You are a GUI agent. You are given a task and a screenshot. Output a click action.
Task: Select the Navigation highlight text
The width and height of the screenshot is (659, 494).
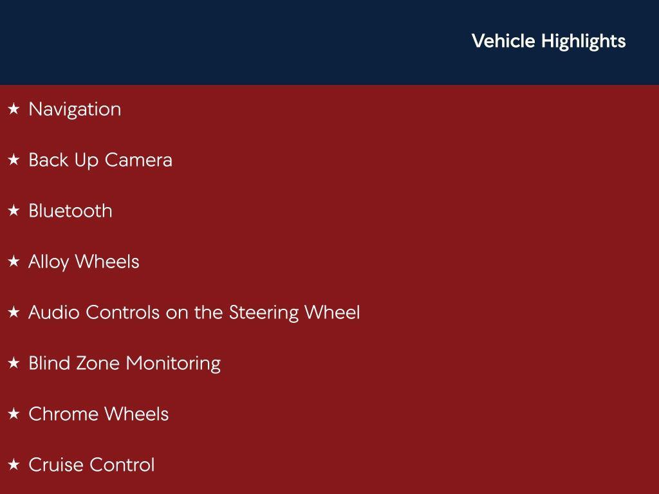pos(75,109)
